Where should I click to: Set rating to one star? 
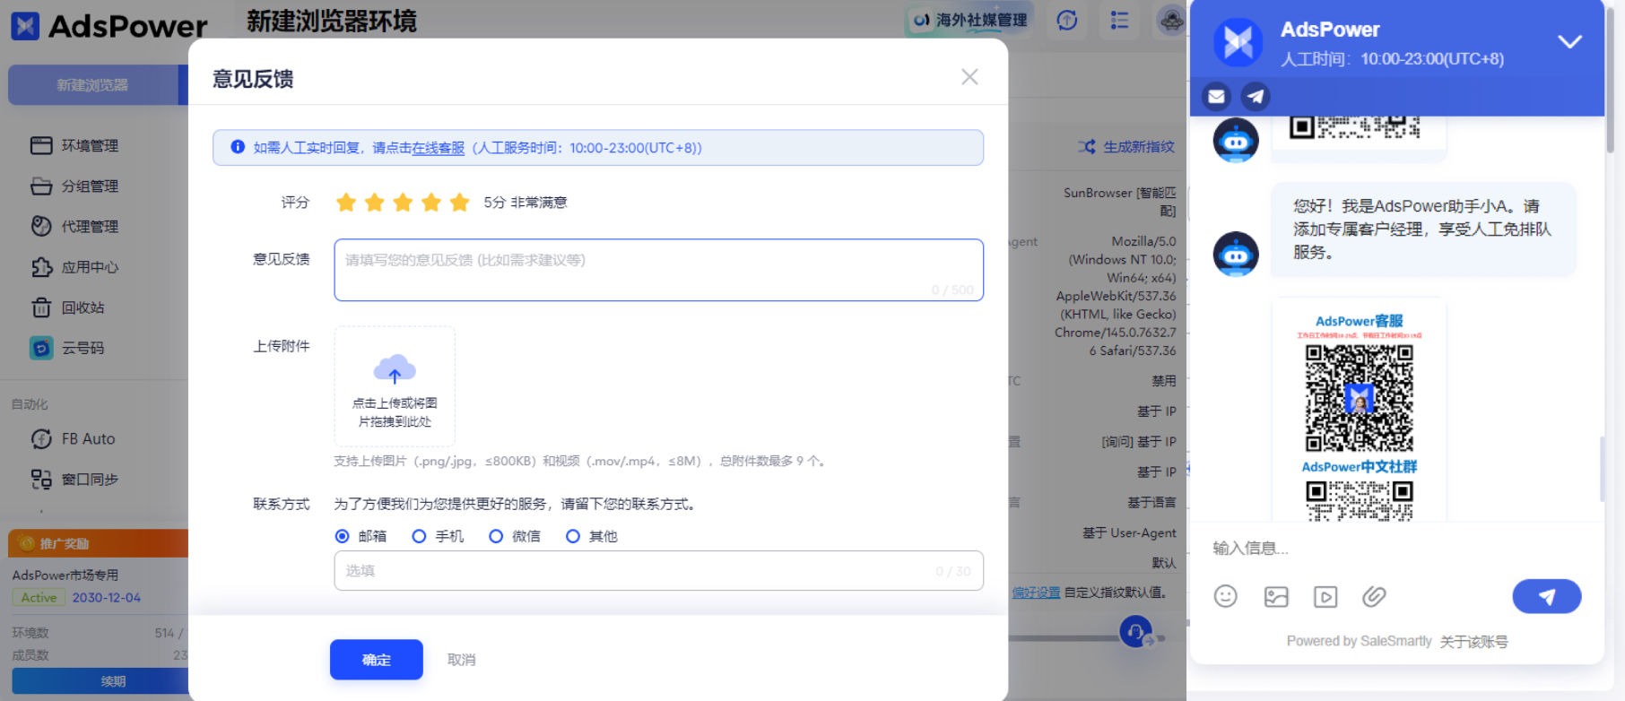pyautogui.click(x=346, y=203)
